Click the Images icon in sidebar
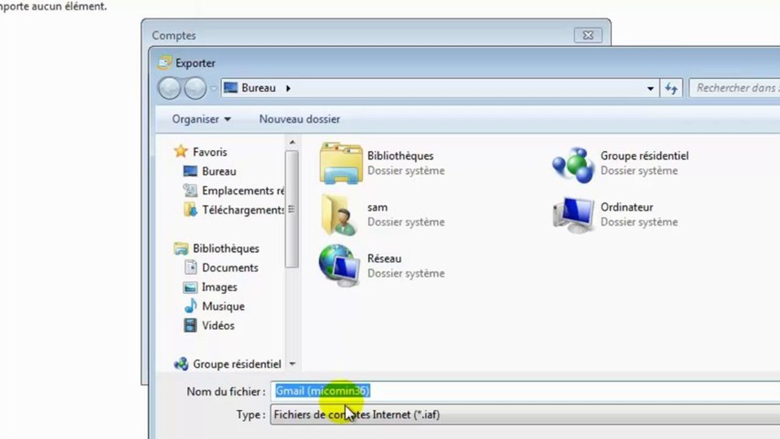Viewport: 780px width, 439px height. tap(191, 287)
